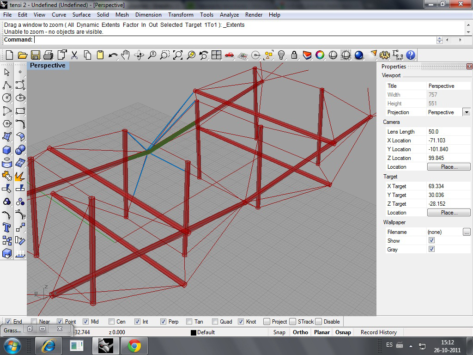Select the Circle drawing tool
This screenshot has height=355, width=473.
(7, 98)
